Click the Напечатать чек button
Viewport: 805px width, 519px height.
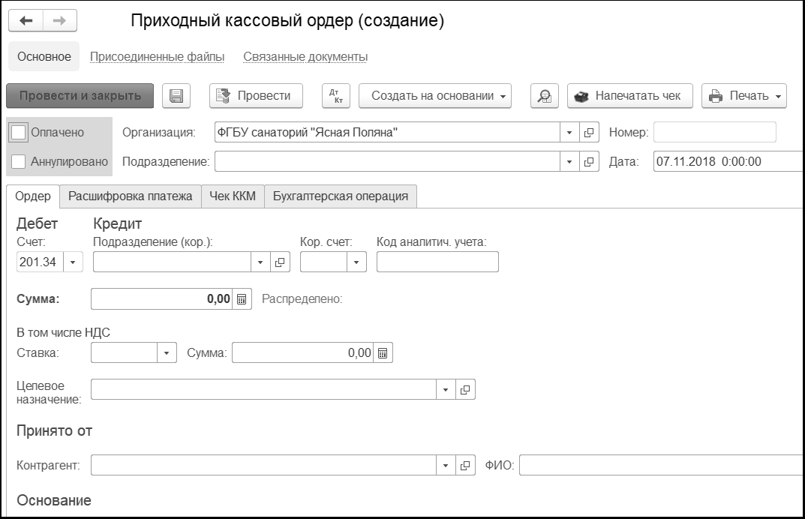[630, 96]
